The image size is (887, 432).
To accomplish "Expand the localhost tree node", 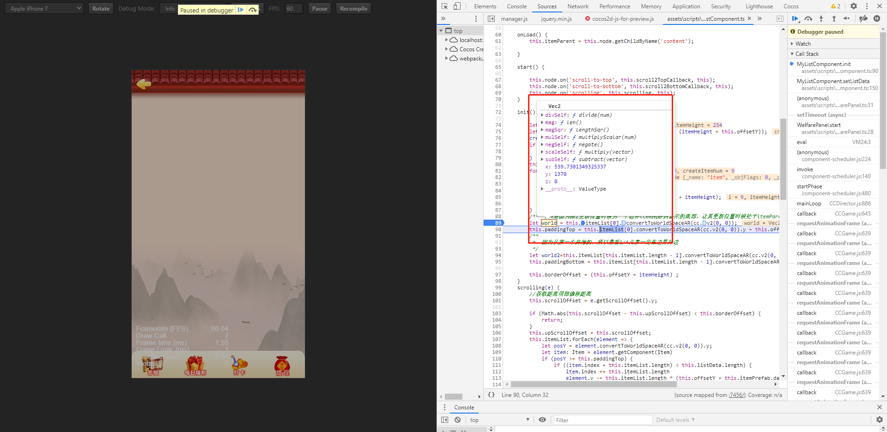I will (x=446, y=40).
